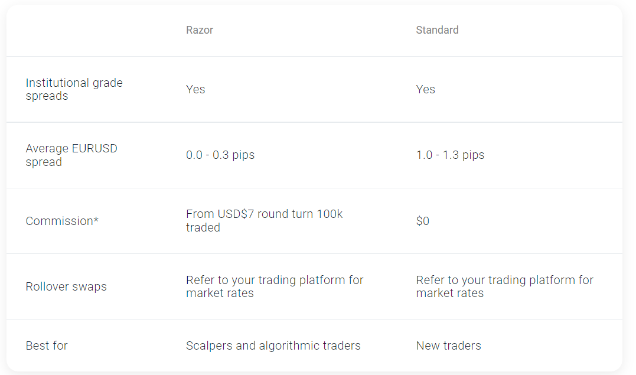Click the asterisk footnote marker after Commission
The image size is (636, 375).
tap(96, 220)
